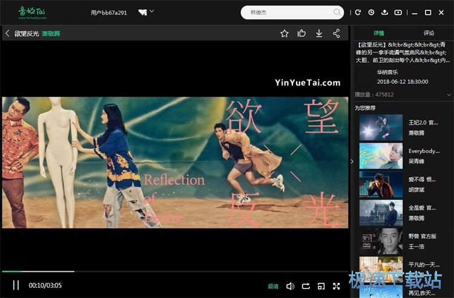Click the date 2018-06-12 18:30:00
454x298 pixels.
tap(402, 82)
